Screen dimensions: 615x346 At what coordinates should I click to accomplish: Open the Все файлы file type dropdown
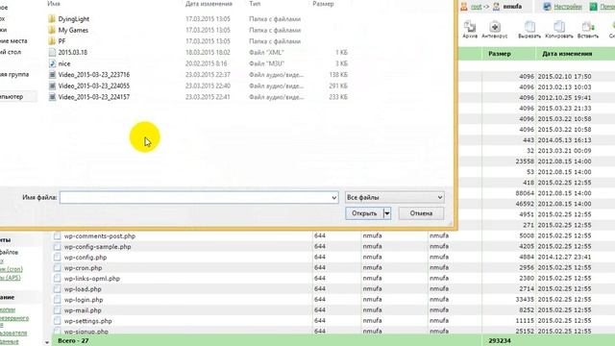click(x=395, y=197)
